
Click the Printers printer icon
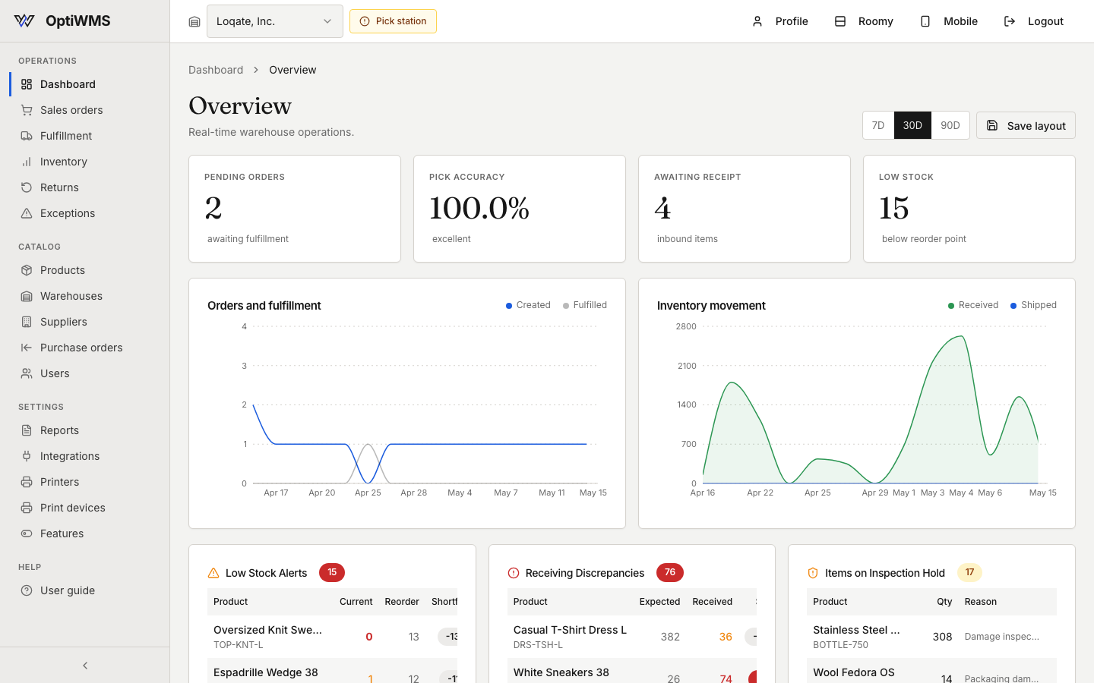(x=27, y=482)
